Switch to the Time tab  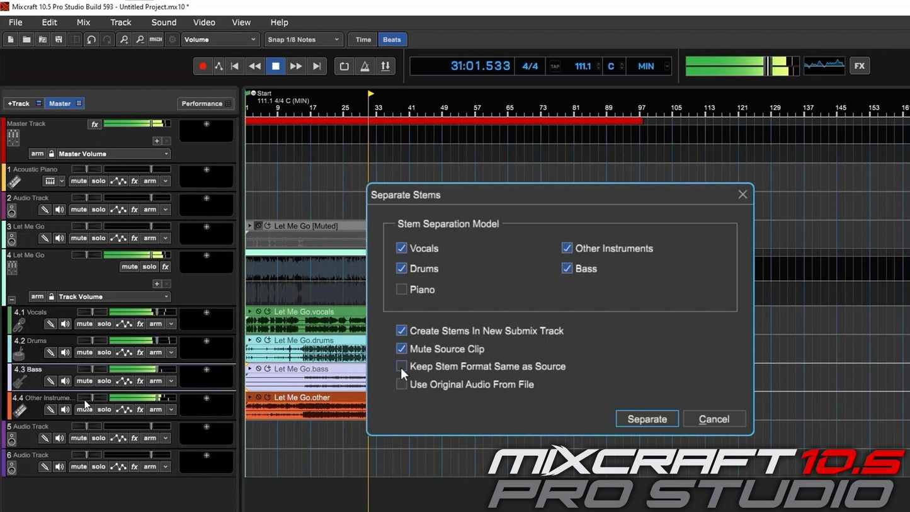point(362,39)
